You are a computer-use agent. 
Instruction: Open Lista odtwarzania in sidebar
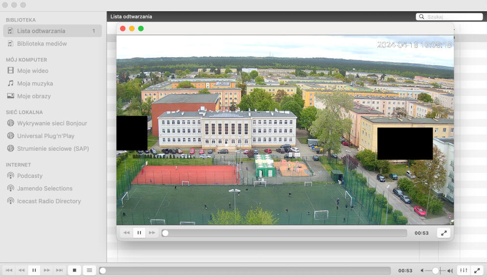coord(41,31)
